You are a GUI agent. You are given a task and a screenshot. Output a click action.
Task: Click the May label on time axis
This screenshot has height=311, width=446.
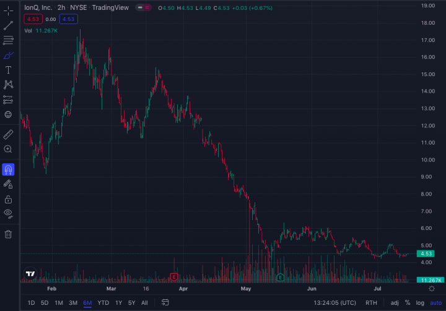246,289
